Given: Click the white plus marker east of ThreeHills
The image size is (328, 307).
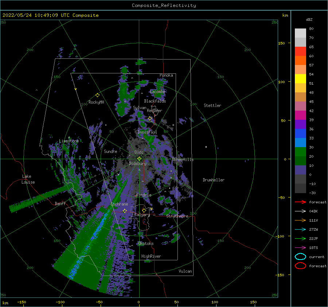Looking at the screenshot, I should pyautogui.click(x=206, y=147).
